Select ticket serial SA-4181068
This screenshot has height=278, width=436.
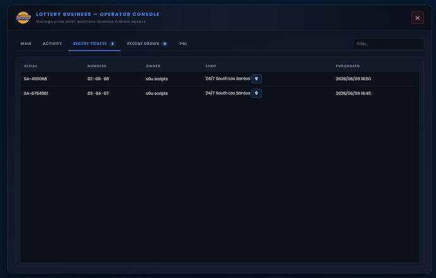click(x=35, y=79)
